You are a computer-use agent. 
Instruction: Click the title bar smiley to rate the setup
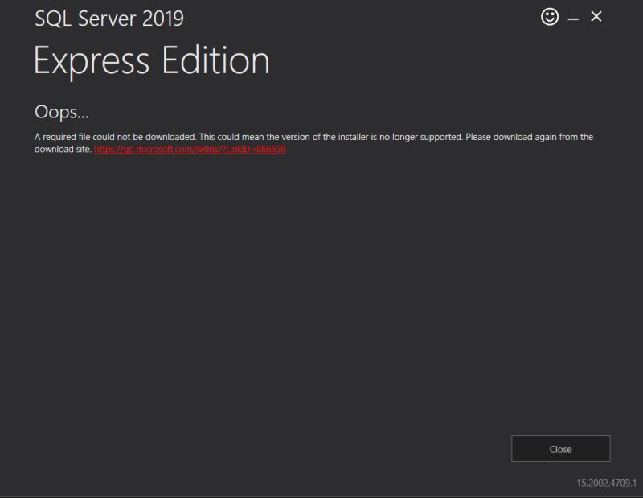pos(549,16)
